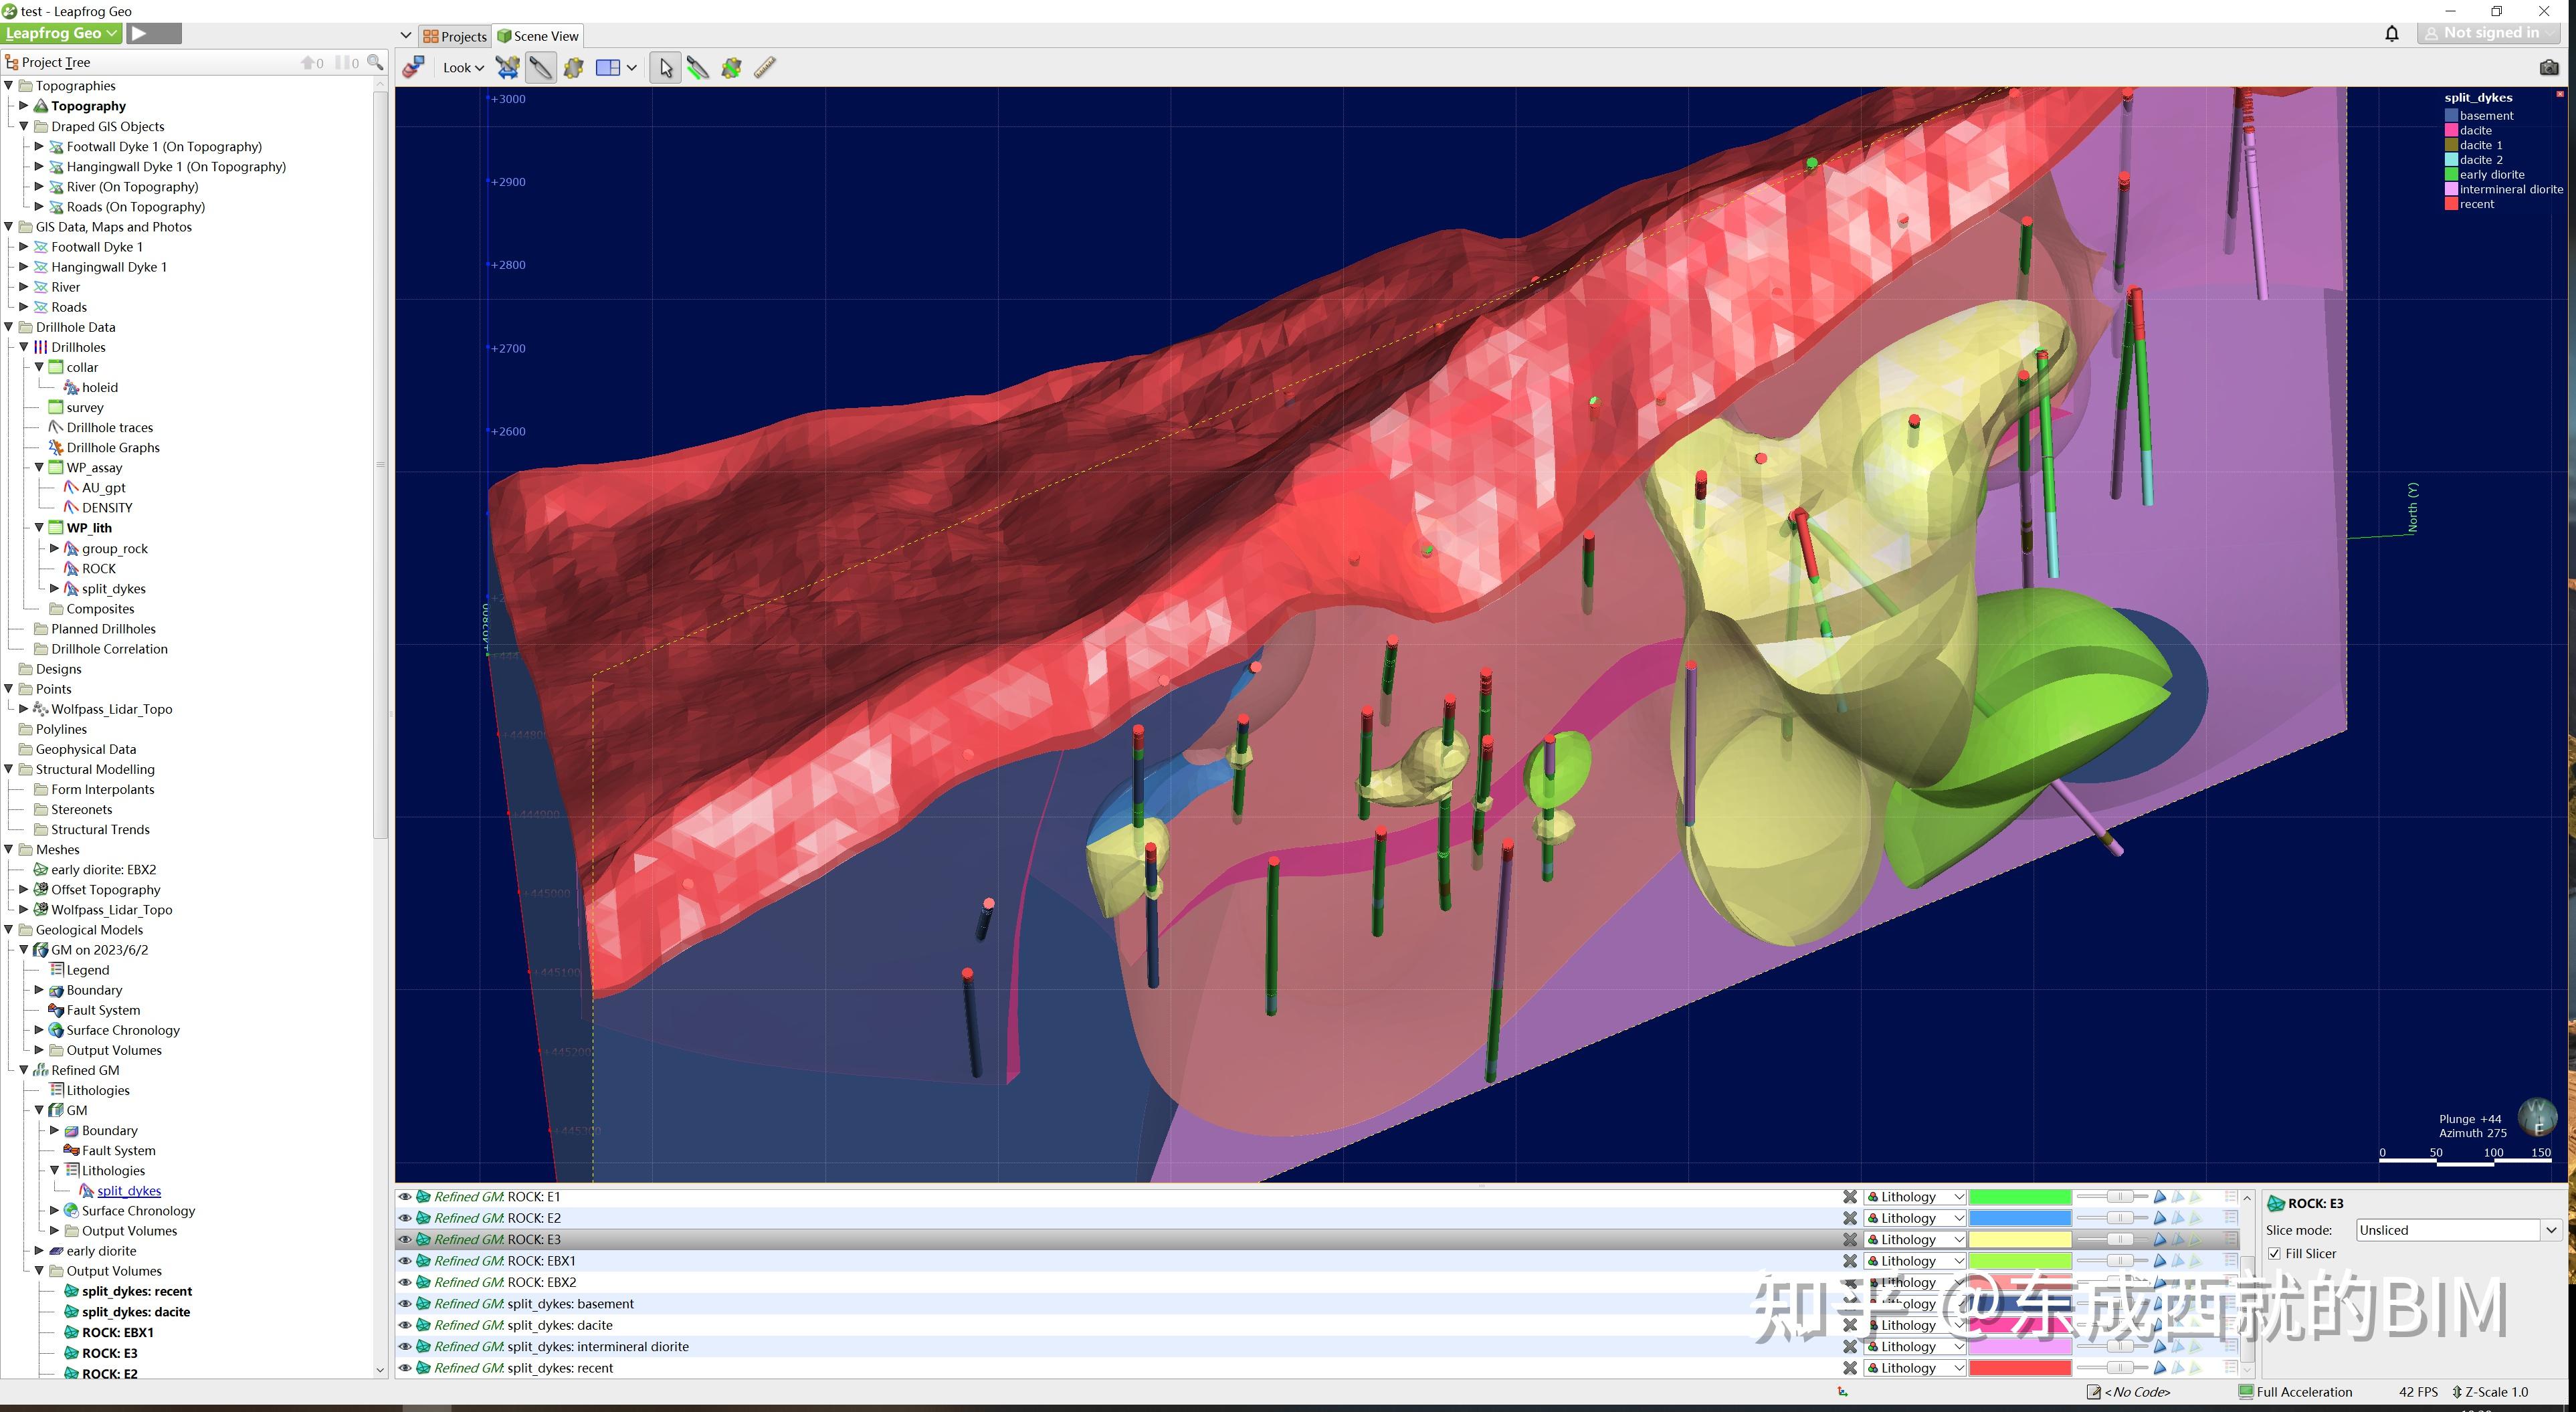Remove ROCK: E1 from the scene list

click(x=1849, y=1197)
